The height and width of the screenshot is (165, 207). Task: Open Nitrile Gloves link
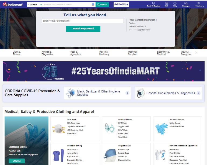(175, 123)
